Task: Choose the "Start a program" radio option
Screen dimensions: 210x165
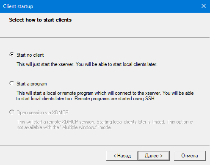Action: 12,83
